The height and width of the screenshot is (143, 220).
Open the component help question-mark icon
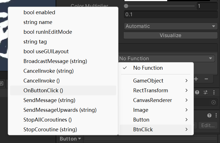[x=197, y=92]
